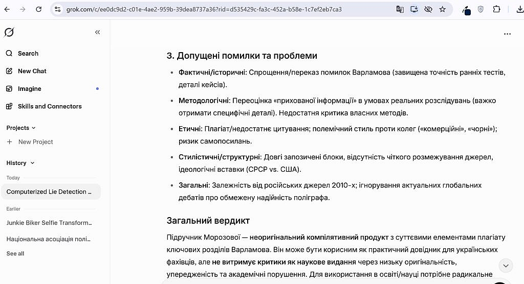Collapse the Projects section

(21, 128)
